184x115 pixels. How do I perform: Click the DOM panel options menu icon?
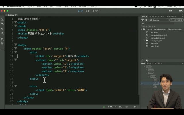pyautogui.click(x=183, y=63)
